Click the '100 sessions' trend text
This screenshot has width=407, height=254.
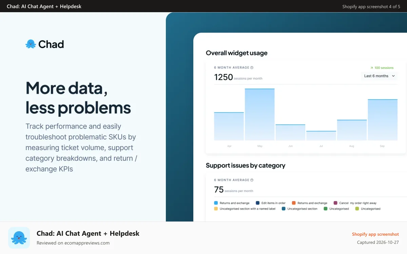click(x=384, y=68)
